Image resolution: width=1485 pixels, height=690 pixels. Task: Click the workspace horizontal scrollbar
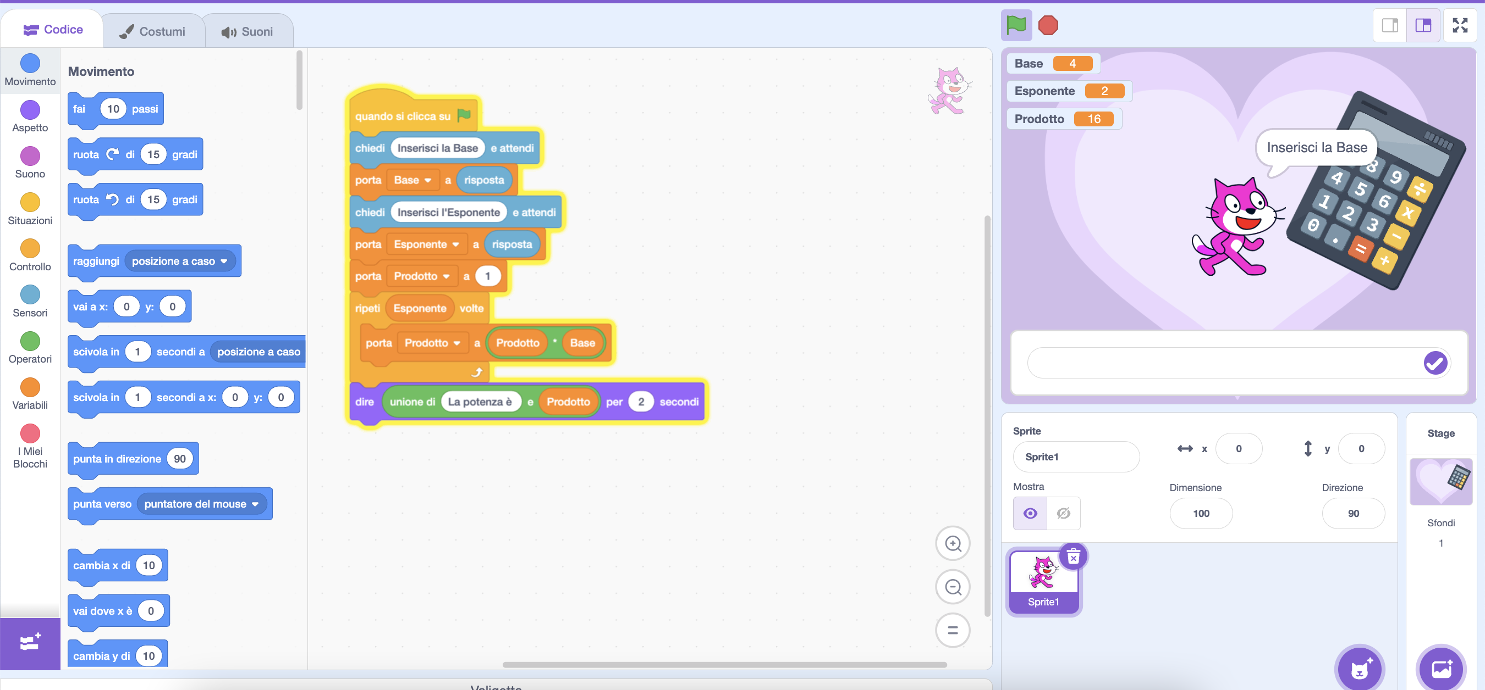(x=725, y=665)
